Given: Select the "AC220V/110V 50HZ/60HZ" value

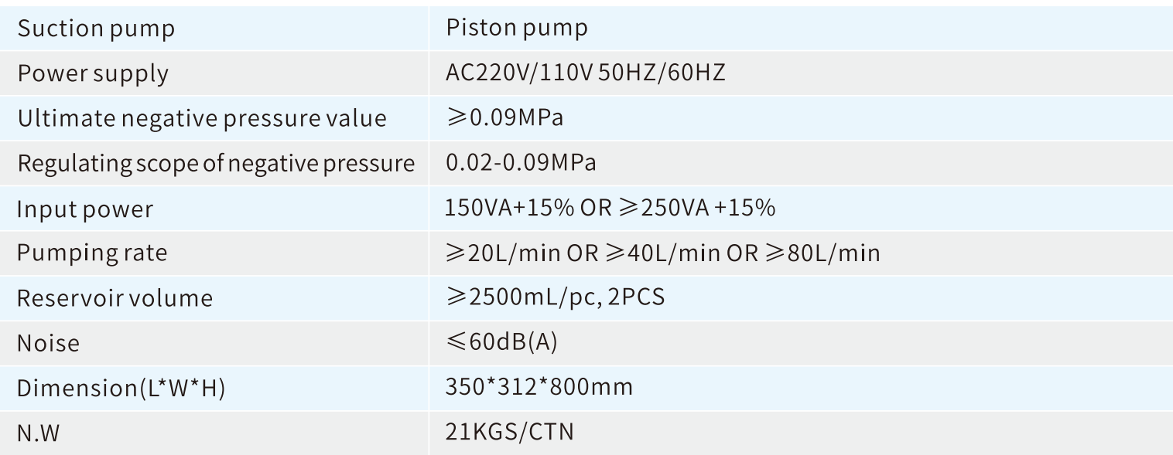Looking at the screenshot, I should coord(586,74).
